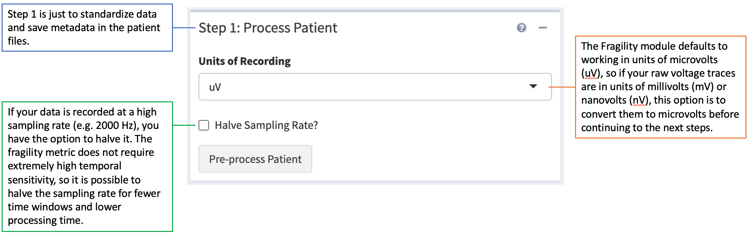Click the Units of Recording label
Viewport: 749px width, 238px height.
[x=244, y=61]
